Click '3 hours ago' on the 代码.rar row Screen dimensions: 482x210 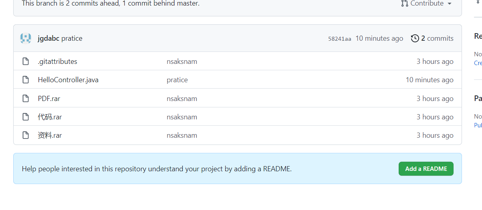[435, 117]
